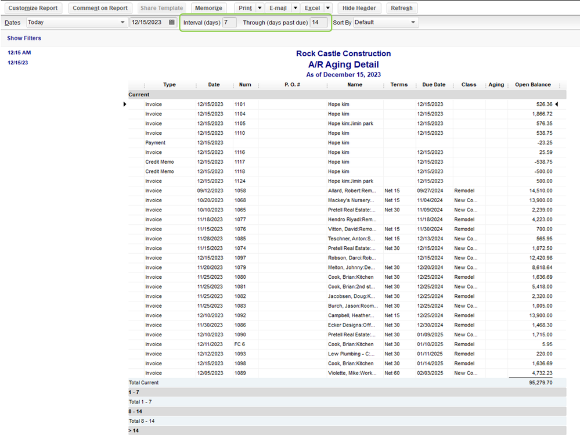The width and height of the screenshot is (580, 435).
Task: Click Lew Plumbing customer name
Action: (351, 354)
